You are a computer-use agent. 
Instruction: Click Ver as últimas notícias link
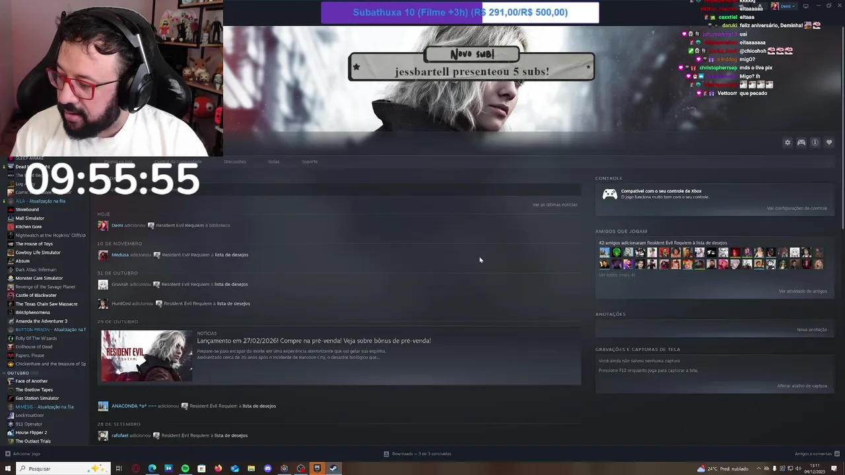coord(555,205)
